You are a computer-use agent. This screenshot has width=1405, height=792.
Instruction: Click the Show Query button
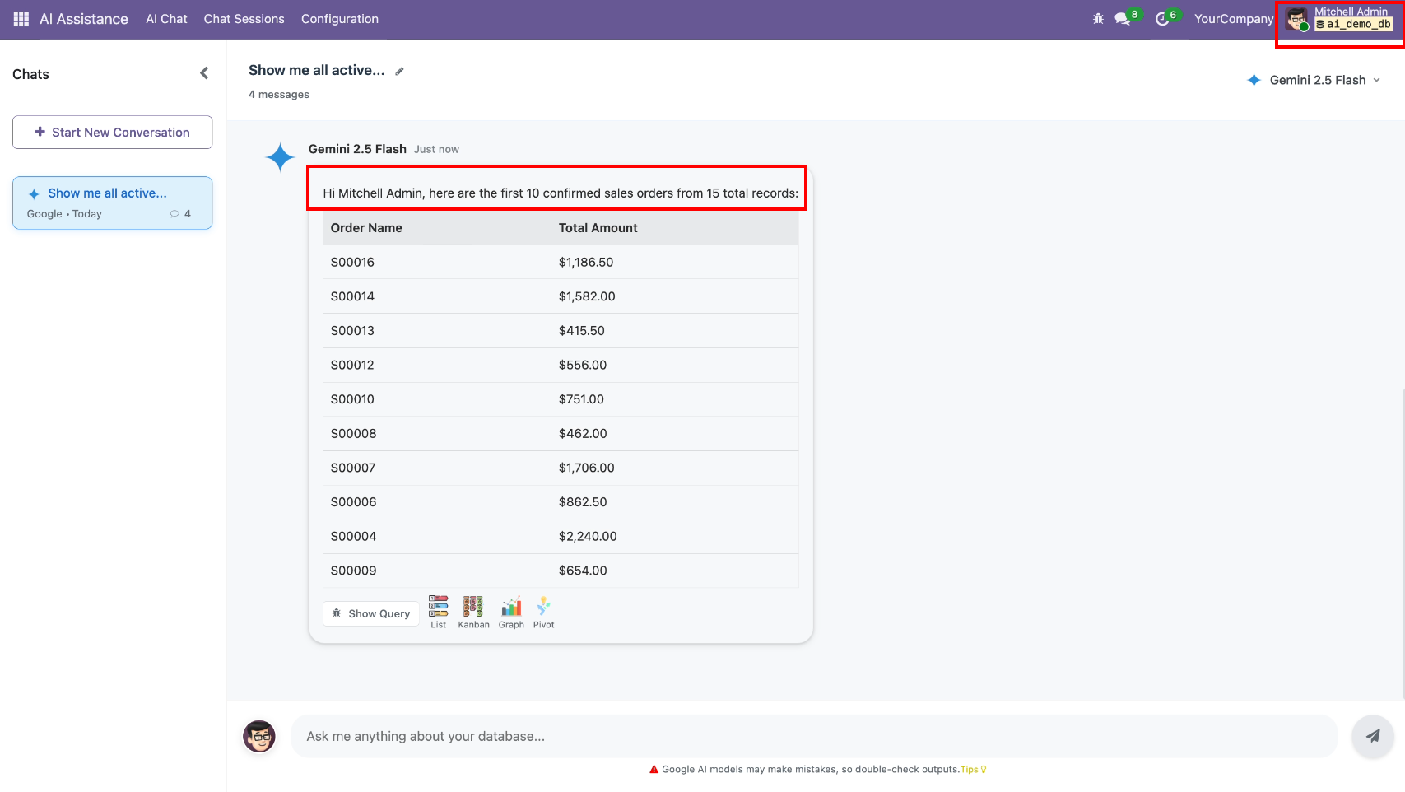[371, 613]
